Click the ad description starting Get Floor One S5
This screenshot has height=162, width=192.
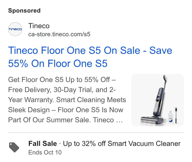pyautogui.click(x=67, y=100)
